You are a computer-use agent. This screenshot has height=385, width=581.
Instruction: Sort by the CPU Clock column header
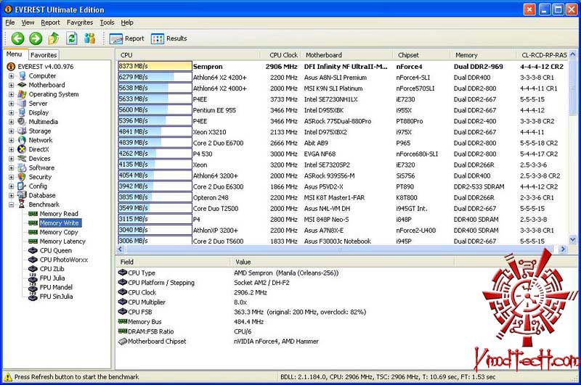tap(283, 55)
